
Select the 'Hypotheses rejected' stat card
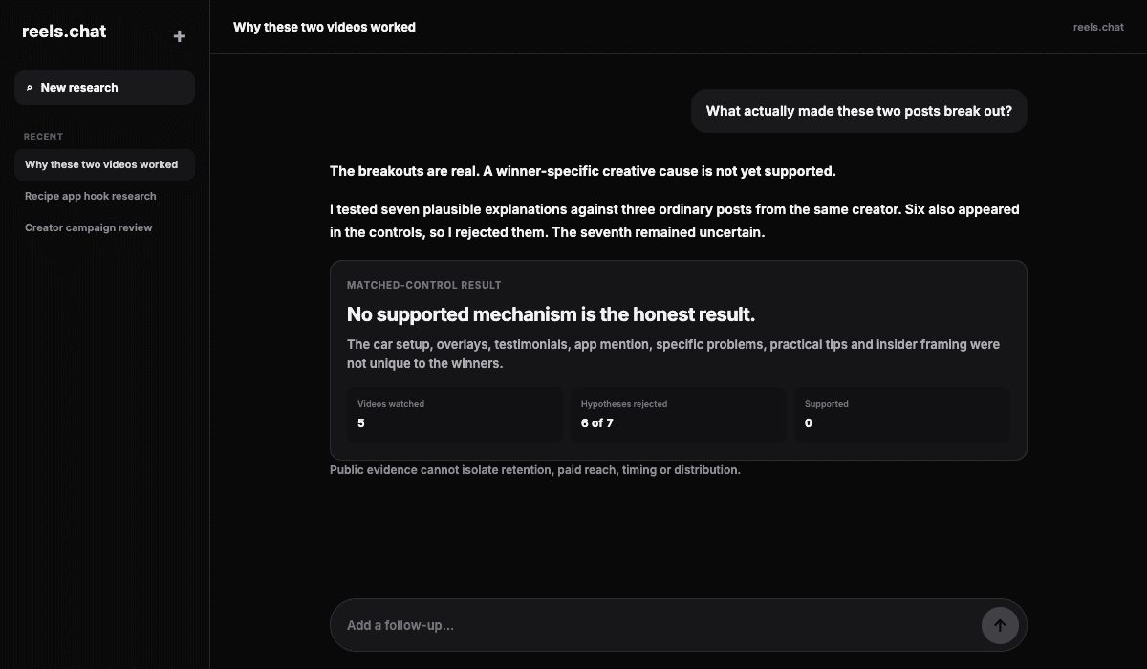(678, 415)
